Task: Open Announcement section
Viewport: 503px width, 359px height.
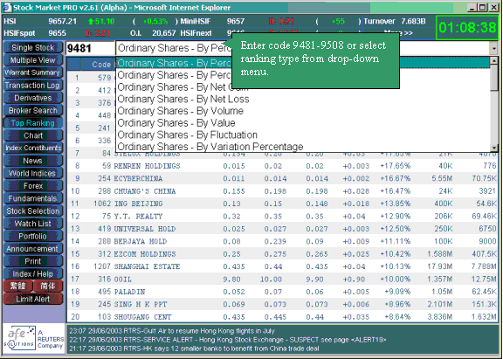Action: coord(32,249)
